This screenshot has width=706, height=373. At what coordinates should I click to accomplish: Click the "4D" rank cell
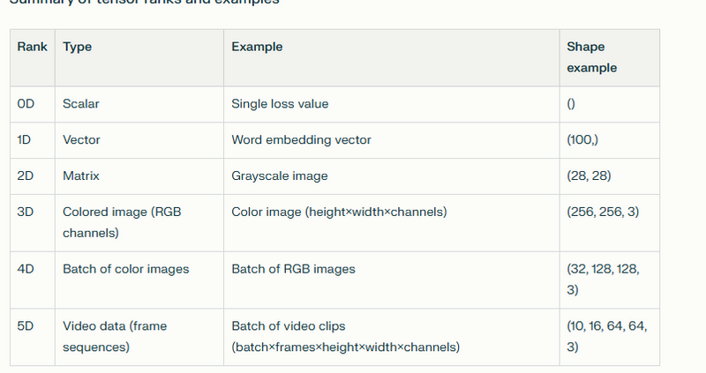[26, 269]
